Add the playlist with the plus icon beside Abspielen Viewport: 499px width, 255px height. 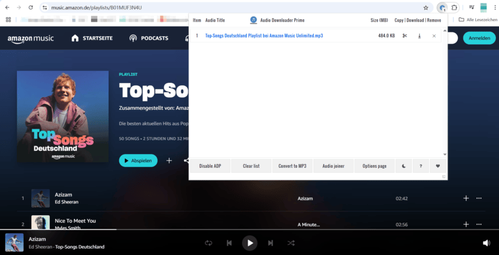(169, 161)
